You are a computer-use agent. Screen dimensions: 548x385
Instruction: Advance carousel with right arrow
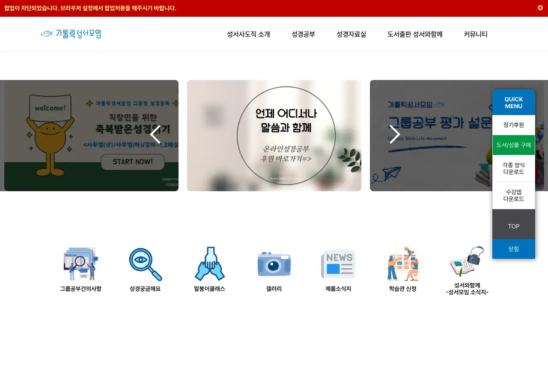[x=394, y=134]
